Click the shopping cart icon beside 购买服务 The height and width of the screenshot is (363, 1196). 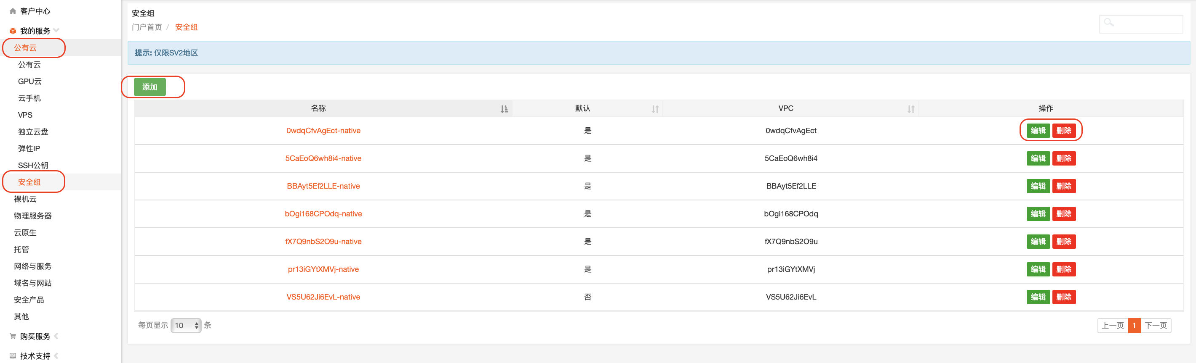point(13,336)
